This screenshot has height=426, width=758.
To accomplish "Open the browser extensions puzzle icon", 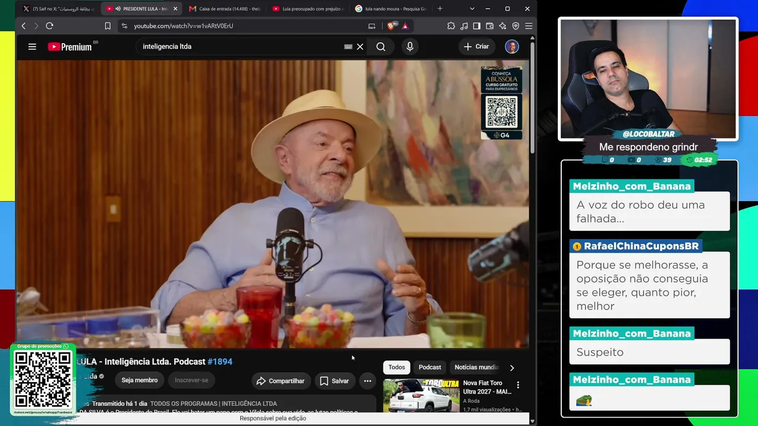I will click(x=451, y=26).
